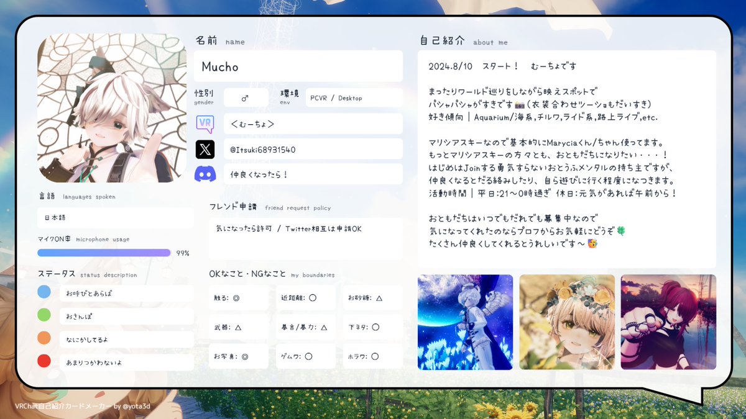The image size is (746, 419).
Task: Select the male gender symbol
Action: click(246, 97)
